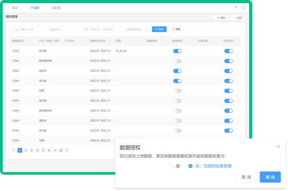Toggle 结果授权 switch in A1,A2,A3 row

click(229, 51)
